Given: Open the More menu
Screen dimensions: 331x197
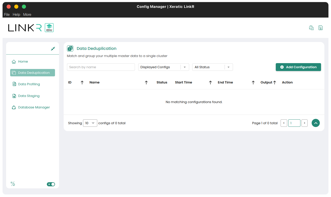Looking at the screenshot, I should point(27,15).
